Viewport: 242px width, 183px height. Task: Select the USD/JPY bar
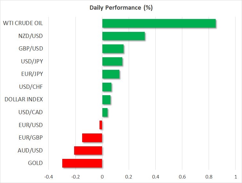click(112, 61)
